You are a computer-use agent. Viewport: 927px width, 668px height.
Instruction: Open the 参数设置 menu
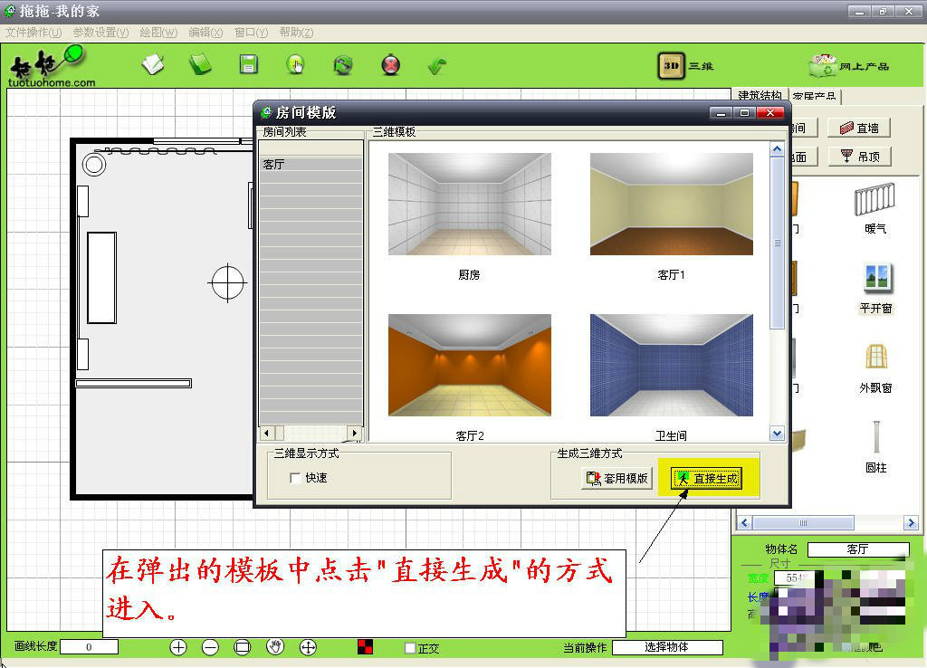[100, 33]
